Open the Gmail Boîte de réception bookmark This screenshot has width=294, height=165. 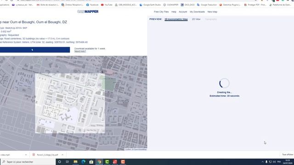tap(48, 5)
